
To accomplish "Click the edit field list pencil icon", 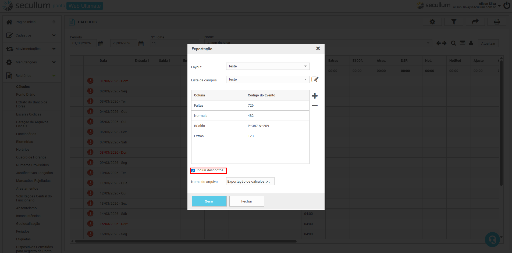I will (x=315, y=79).
